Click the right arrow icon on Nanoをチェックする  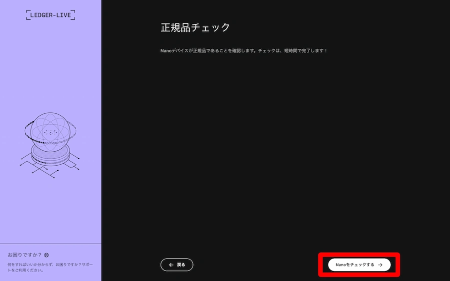380,265
